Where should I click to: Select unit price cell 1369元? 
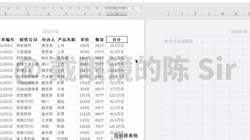(85, 58)
